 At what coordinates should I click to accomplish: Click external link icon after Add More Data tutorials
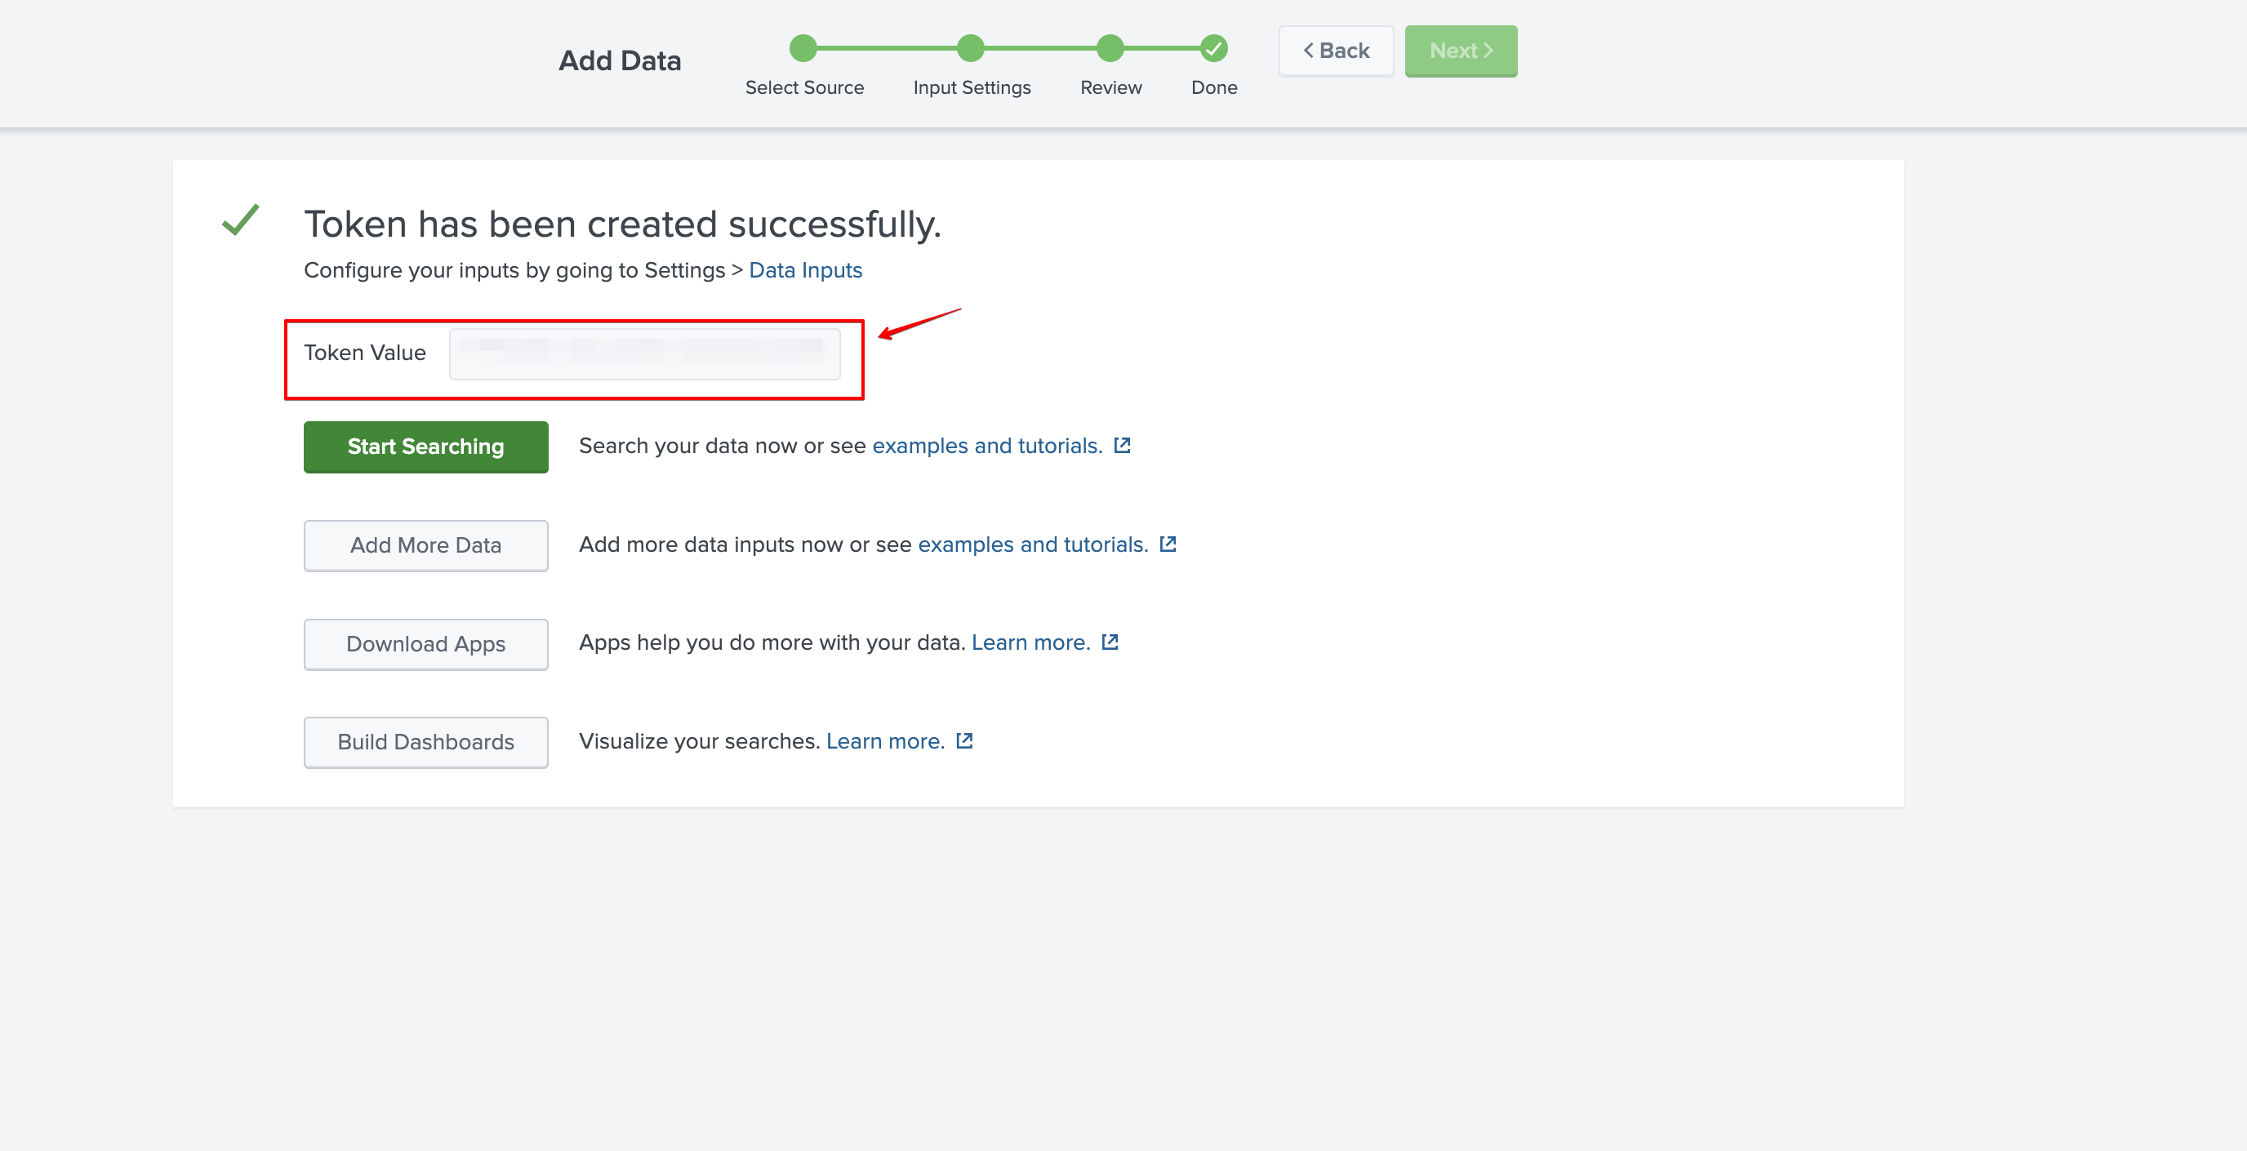click(1168, 544)
